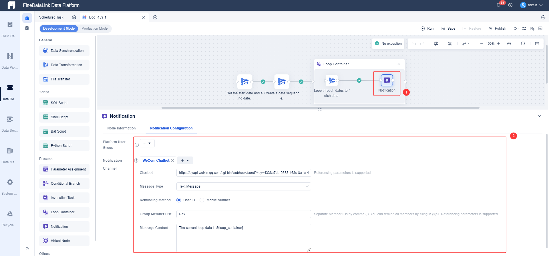Screen dimensions: 549x256
Task: Add a Data Synchronization node
Action: click(x=64, y=51)
